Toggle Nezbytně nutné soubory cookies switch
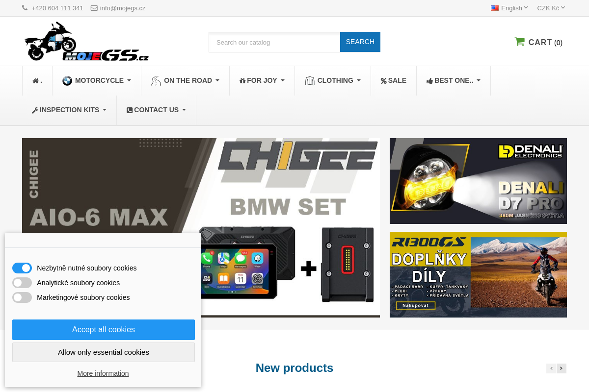This screenshot has height=392, width=589. (x=22, y=268)
